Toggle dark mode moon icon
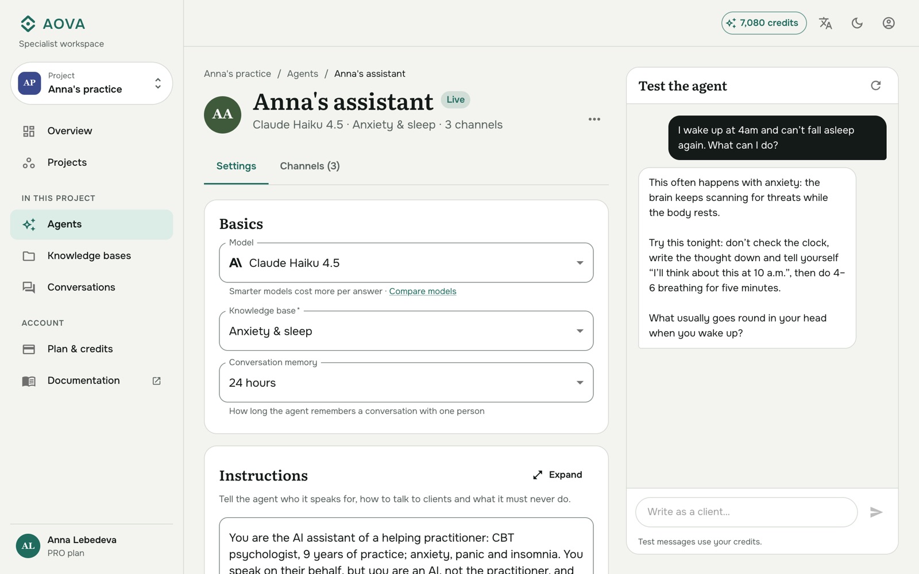Viewport: 919px width, 574px height. pyautogui.click(x=857, y=23)
